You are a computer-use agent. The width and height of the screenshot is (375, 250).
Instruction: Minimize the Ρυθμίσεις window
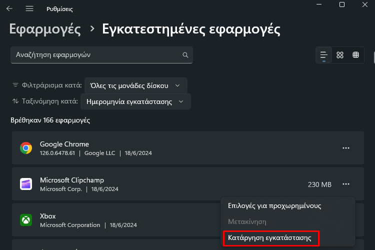coord(319,4)
